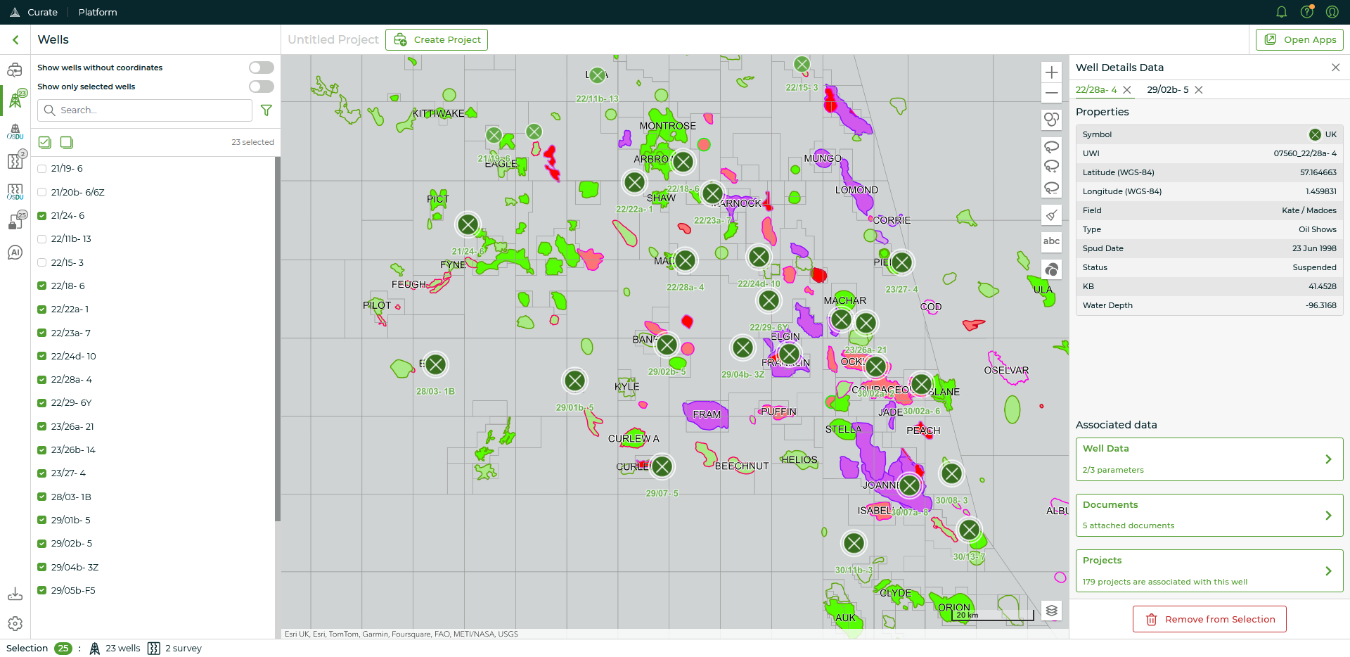The image size is (1350, 657).
Task: Click the select all wells checkbox icon
Action: tap(45, 143)
